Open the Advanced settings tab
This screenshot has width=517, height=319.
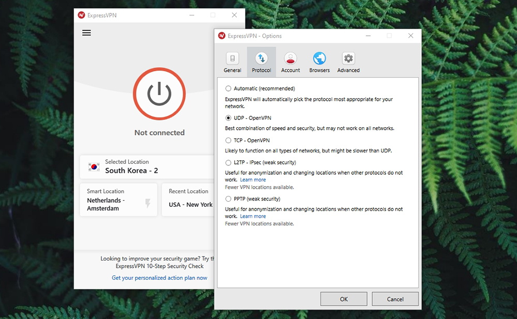[x=348, y=62]
